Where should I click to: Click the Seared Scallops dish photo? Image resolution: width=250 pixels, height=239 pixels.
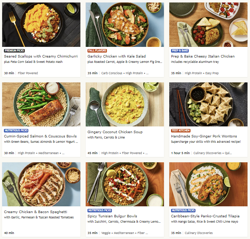point(41,24)
